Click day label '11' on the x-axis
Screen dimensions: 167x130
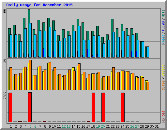coord(59,126)
